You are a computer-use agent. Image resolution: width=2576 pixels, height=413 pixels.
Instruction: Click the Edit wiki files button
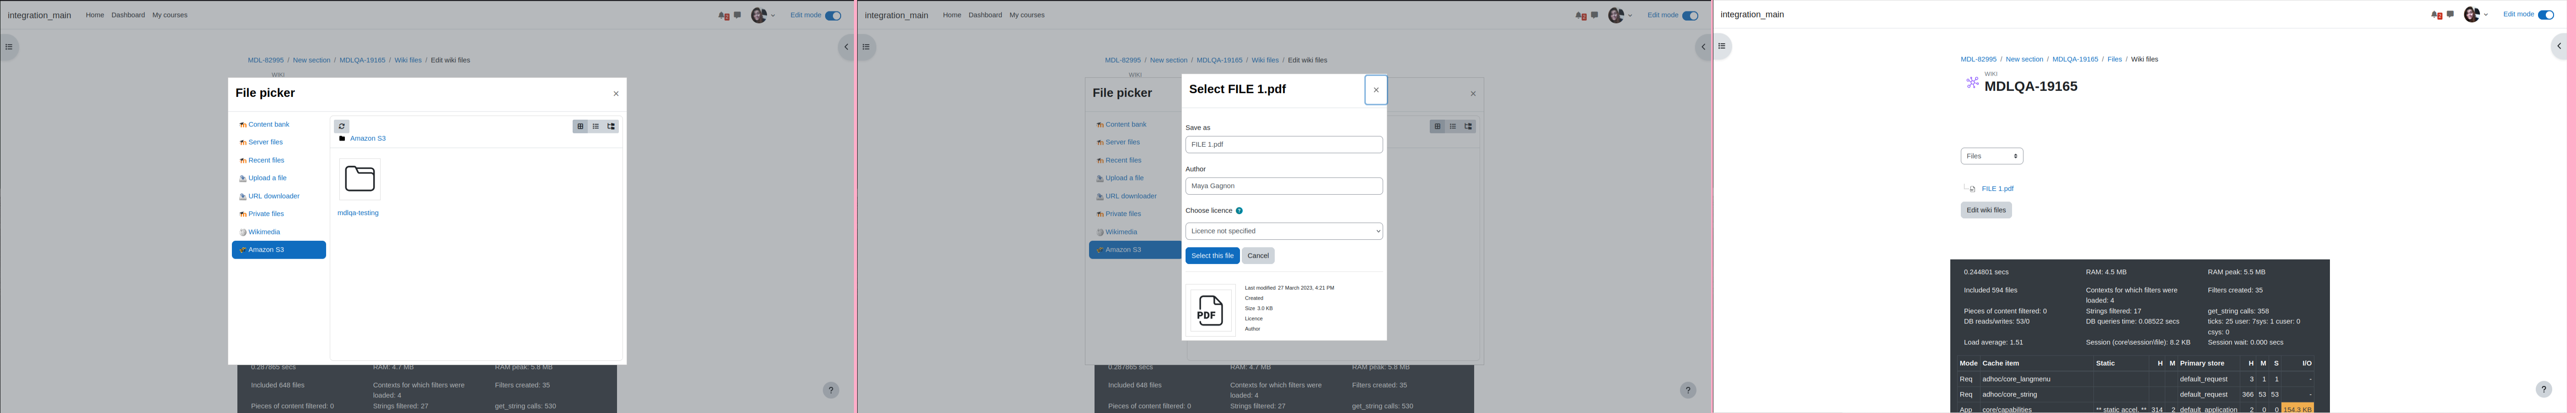click(x=1986, y=210)
